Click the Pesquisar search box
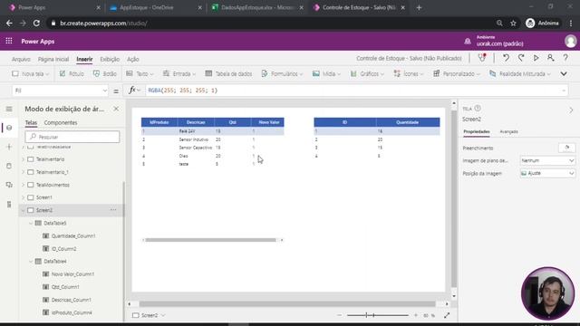 [72, 137]
